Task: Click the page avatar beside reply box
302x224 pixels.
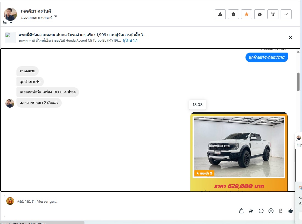Action: pyautogui.click(x=10, y=201)
